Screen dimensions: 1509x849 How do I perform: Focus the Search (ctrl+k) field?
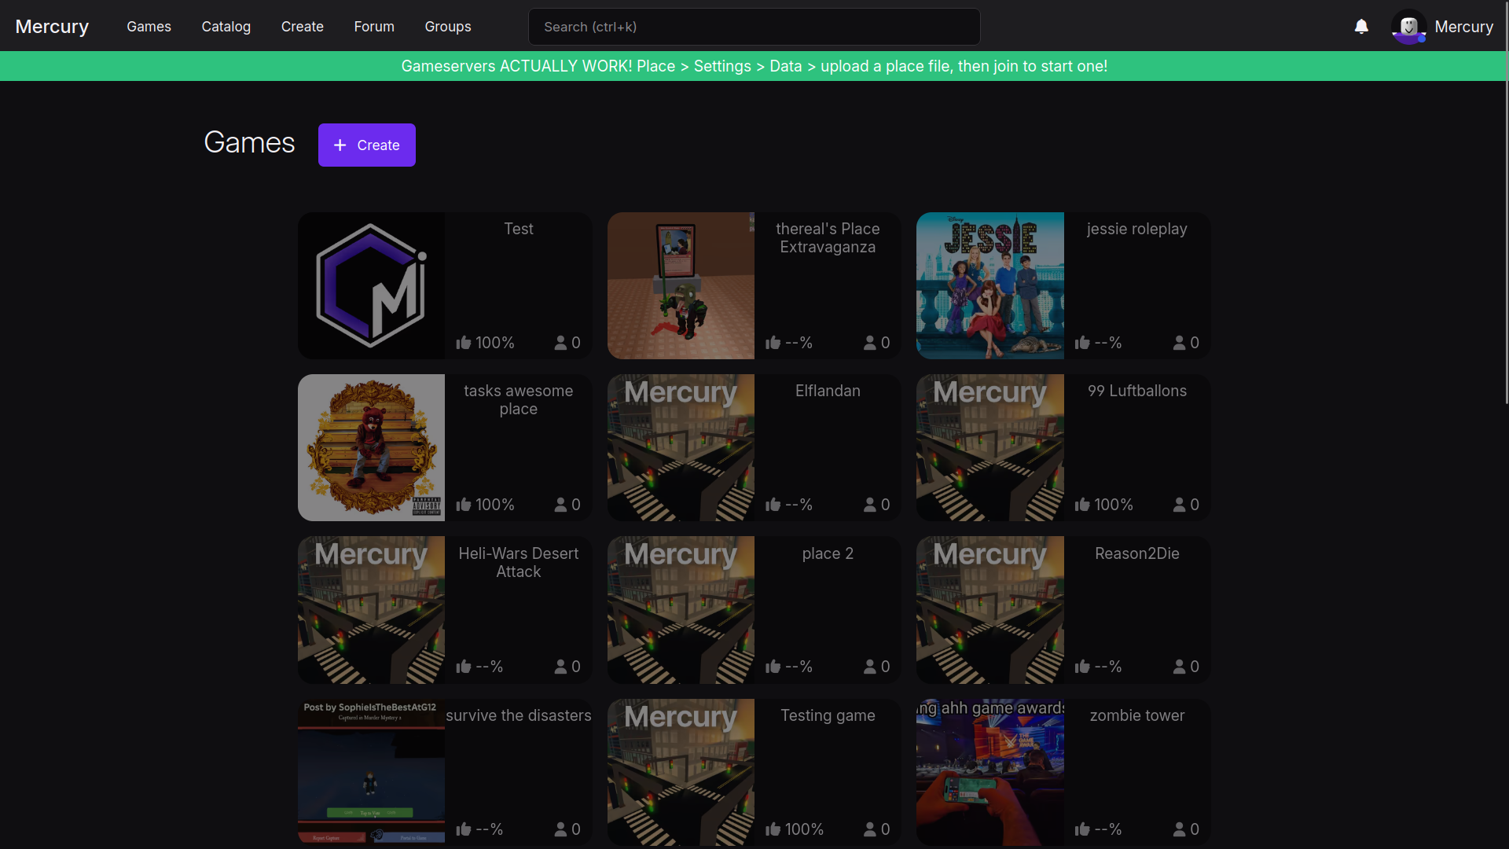pyautogui.click(x=753, y=27)
